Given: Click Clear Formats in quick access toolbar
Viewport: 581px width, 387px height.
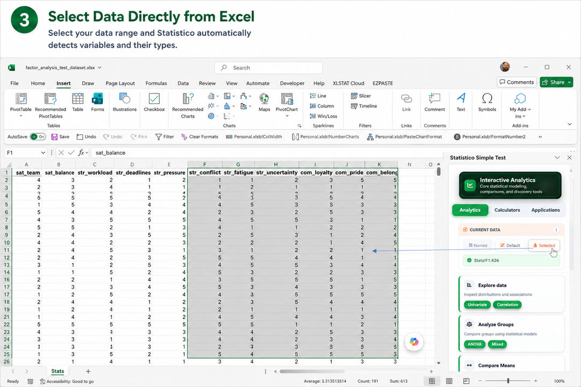Looking at the screenshot, I should pos(200,137).
